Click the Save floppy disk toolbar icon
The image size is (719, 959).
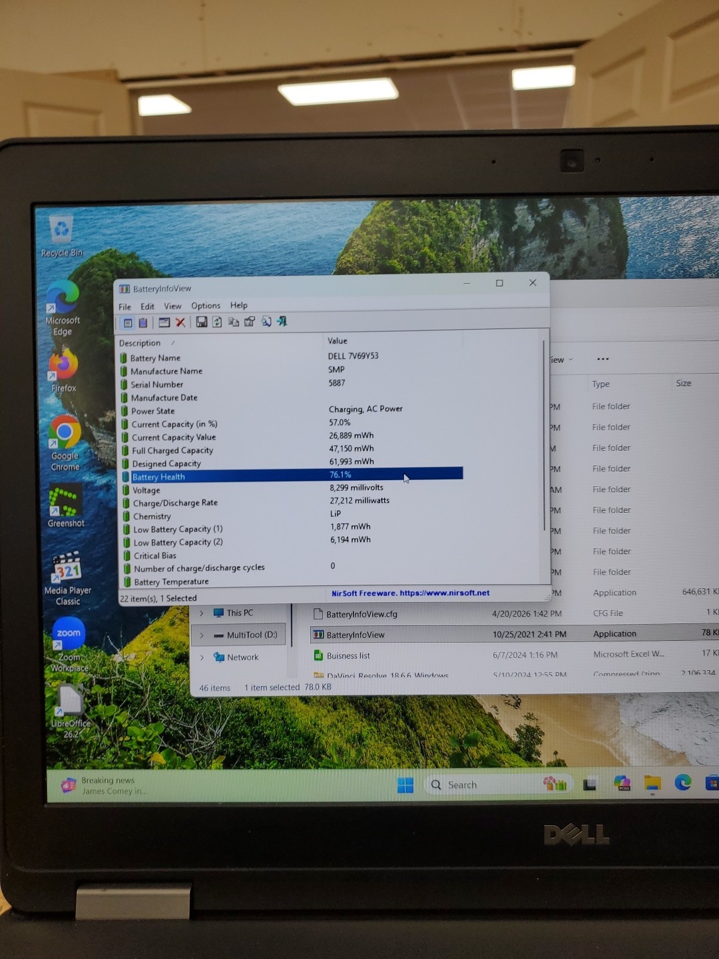tap(202, 322)
